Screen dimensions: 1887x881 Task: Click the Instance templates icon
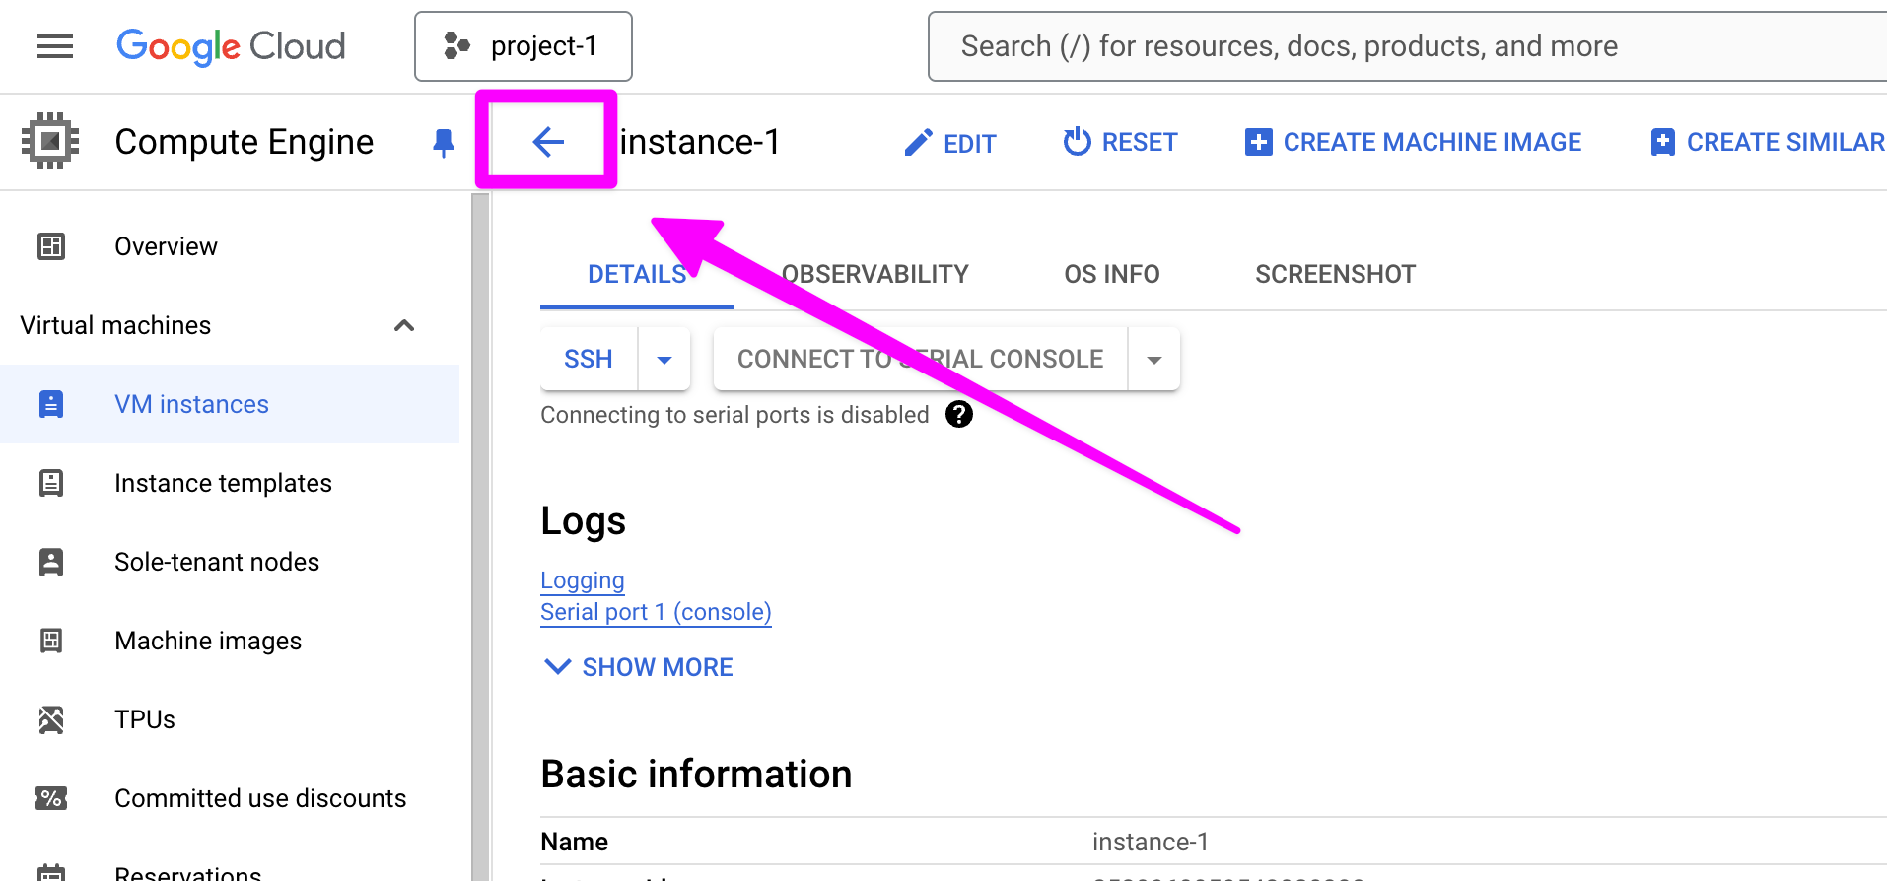[x=51, y=483]
